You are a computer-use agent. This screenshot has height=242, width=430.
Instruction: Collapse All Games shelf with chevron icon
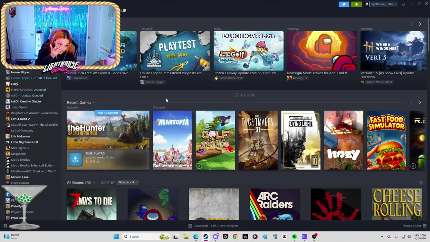(421, 183)
